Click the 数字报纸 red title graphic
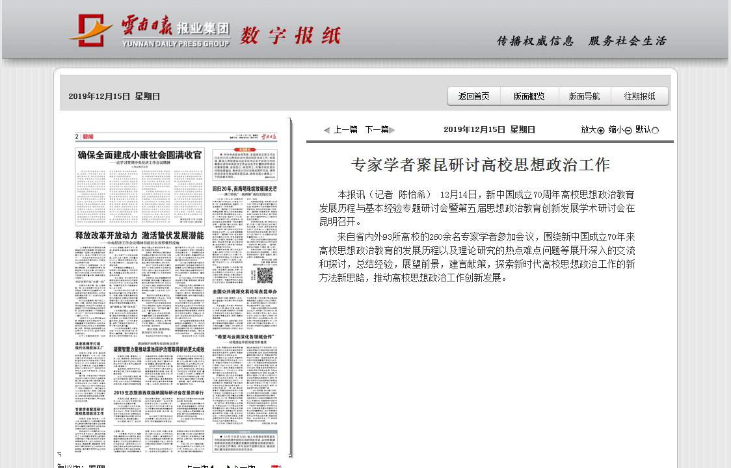This screenshot has width=731, height=468. (290, 35)
